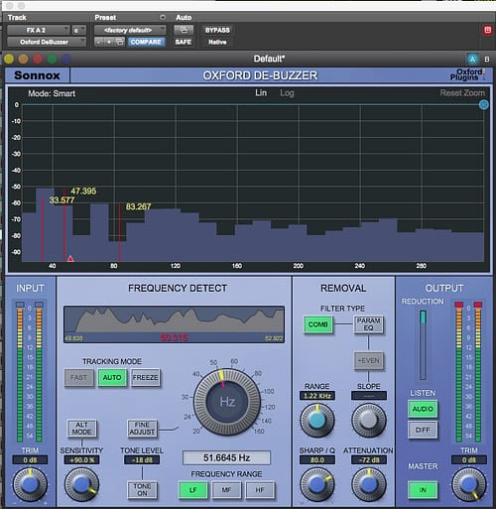This screenshot has width=496, height=509.
Task: Open the Preset menu arrow
Action: [163, 17]
